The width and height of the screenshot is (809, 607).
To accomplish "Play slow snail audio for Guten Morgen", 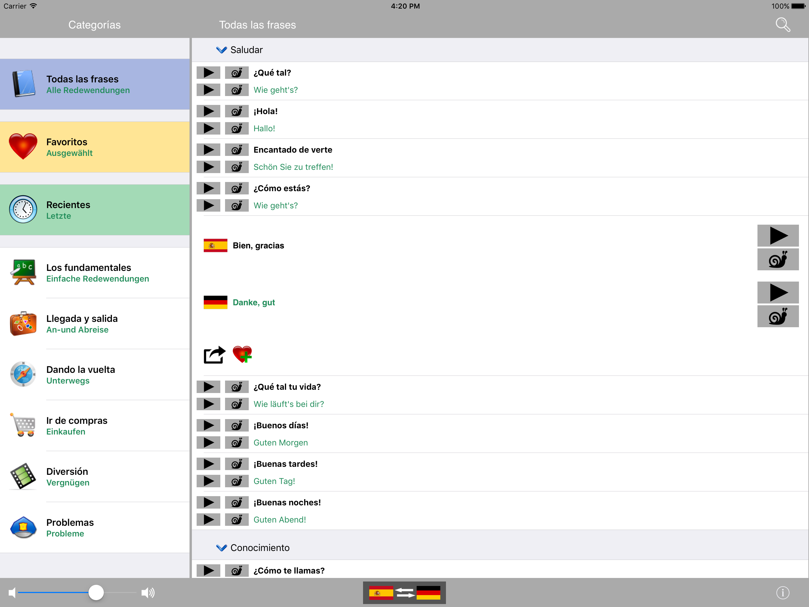I will pos(237,443).
